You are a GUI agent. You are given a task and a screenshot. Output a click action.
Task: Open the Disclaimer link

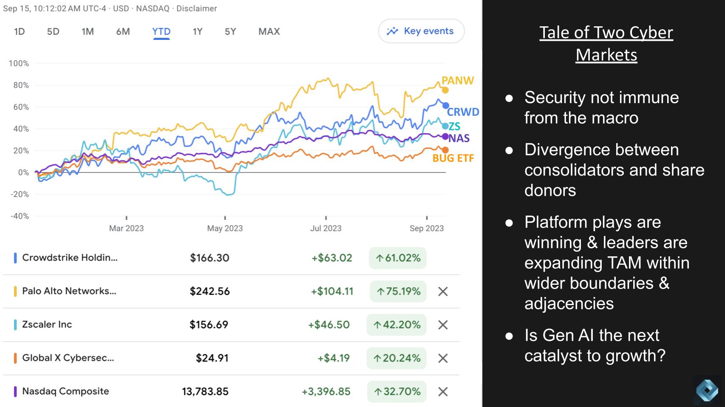[x=196, y=8]
